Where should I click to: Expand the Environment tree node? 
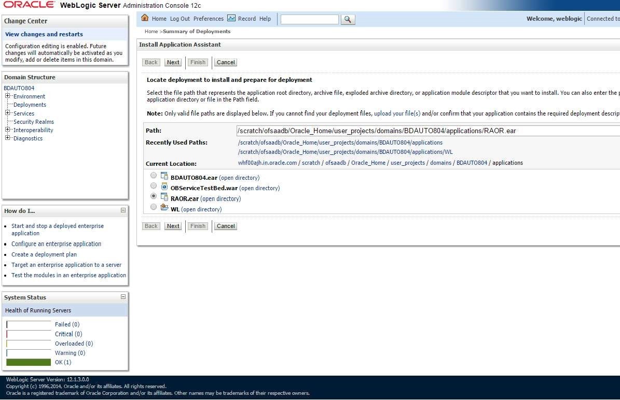point(7,96)
